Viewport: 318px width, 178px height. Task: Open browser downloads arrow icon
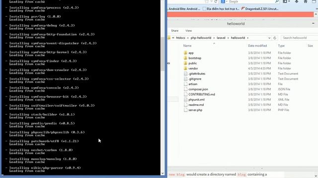click(x=297, y=1)
